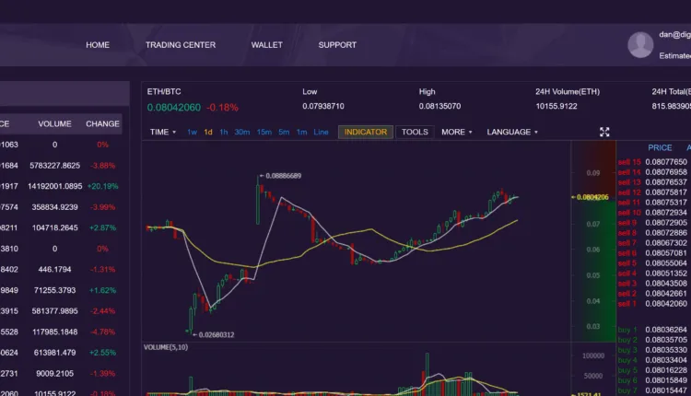Click sell 15 order at 0.08077650
691x396 pixels.
pos(652,162)
